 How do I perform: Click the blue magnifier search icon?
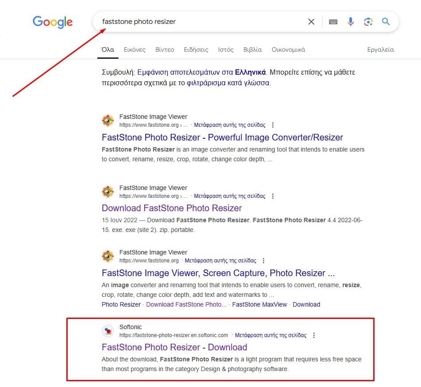coord(386,22)
